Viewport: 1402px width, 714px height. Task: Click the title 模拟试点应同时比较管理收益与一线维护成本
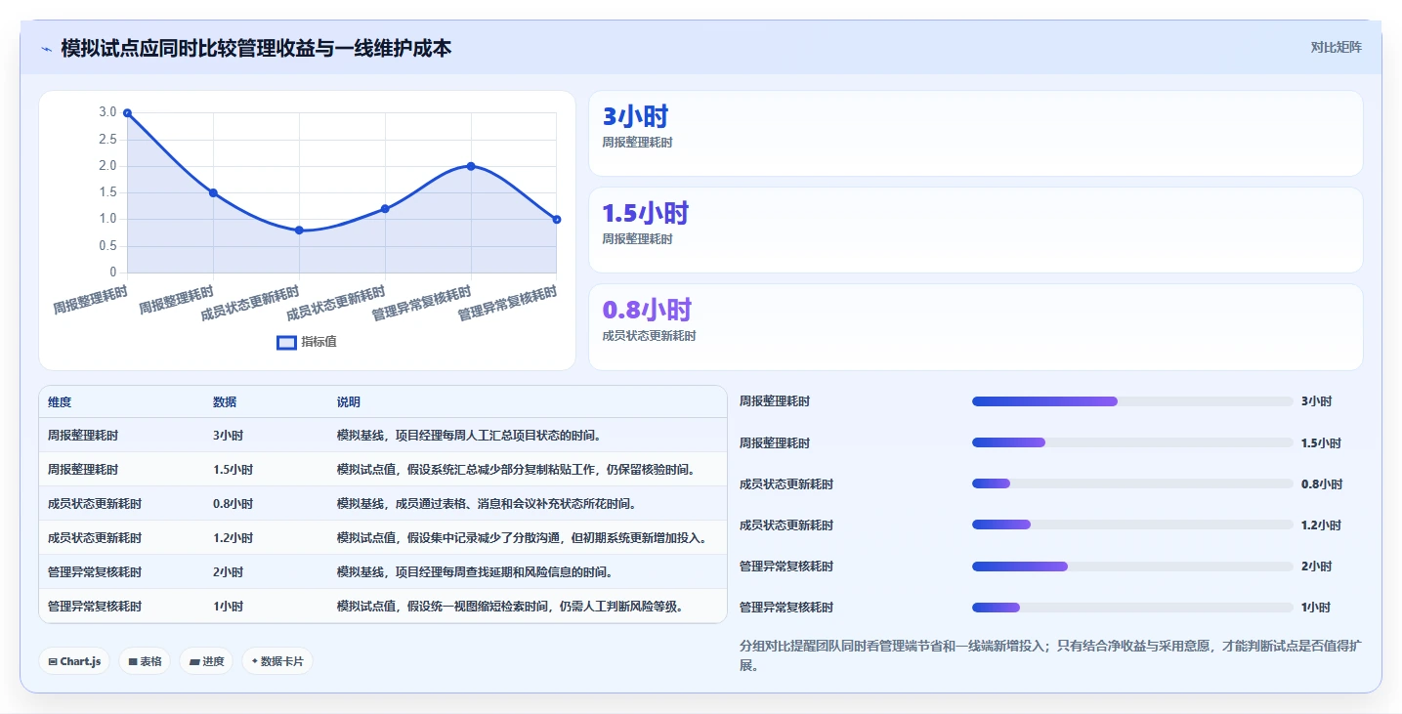[256, 48]
